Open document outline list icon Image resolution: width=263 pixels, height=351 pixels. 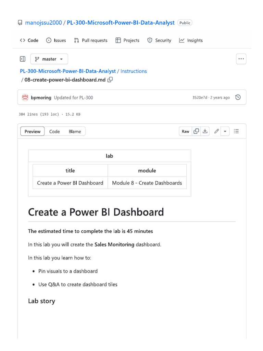236,131
